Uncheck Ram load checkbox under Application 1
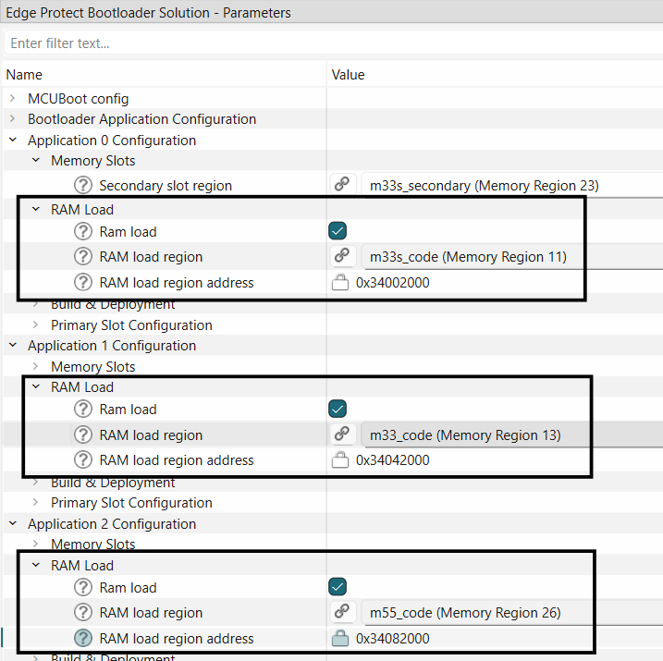 pos(338,409)
